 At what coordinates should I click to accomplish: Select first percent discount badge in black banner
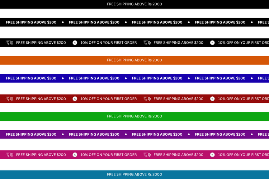coord(75,43)
